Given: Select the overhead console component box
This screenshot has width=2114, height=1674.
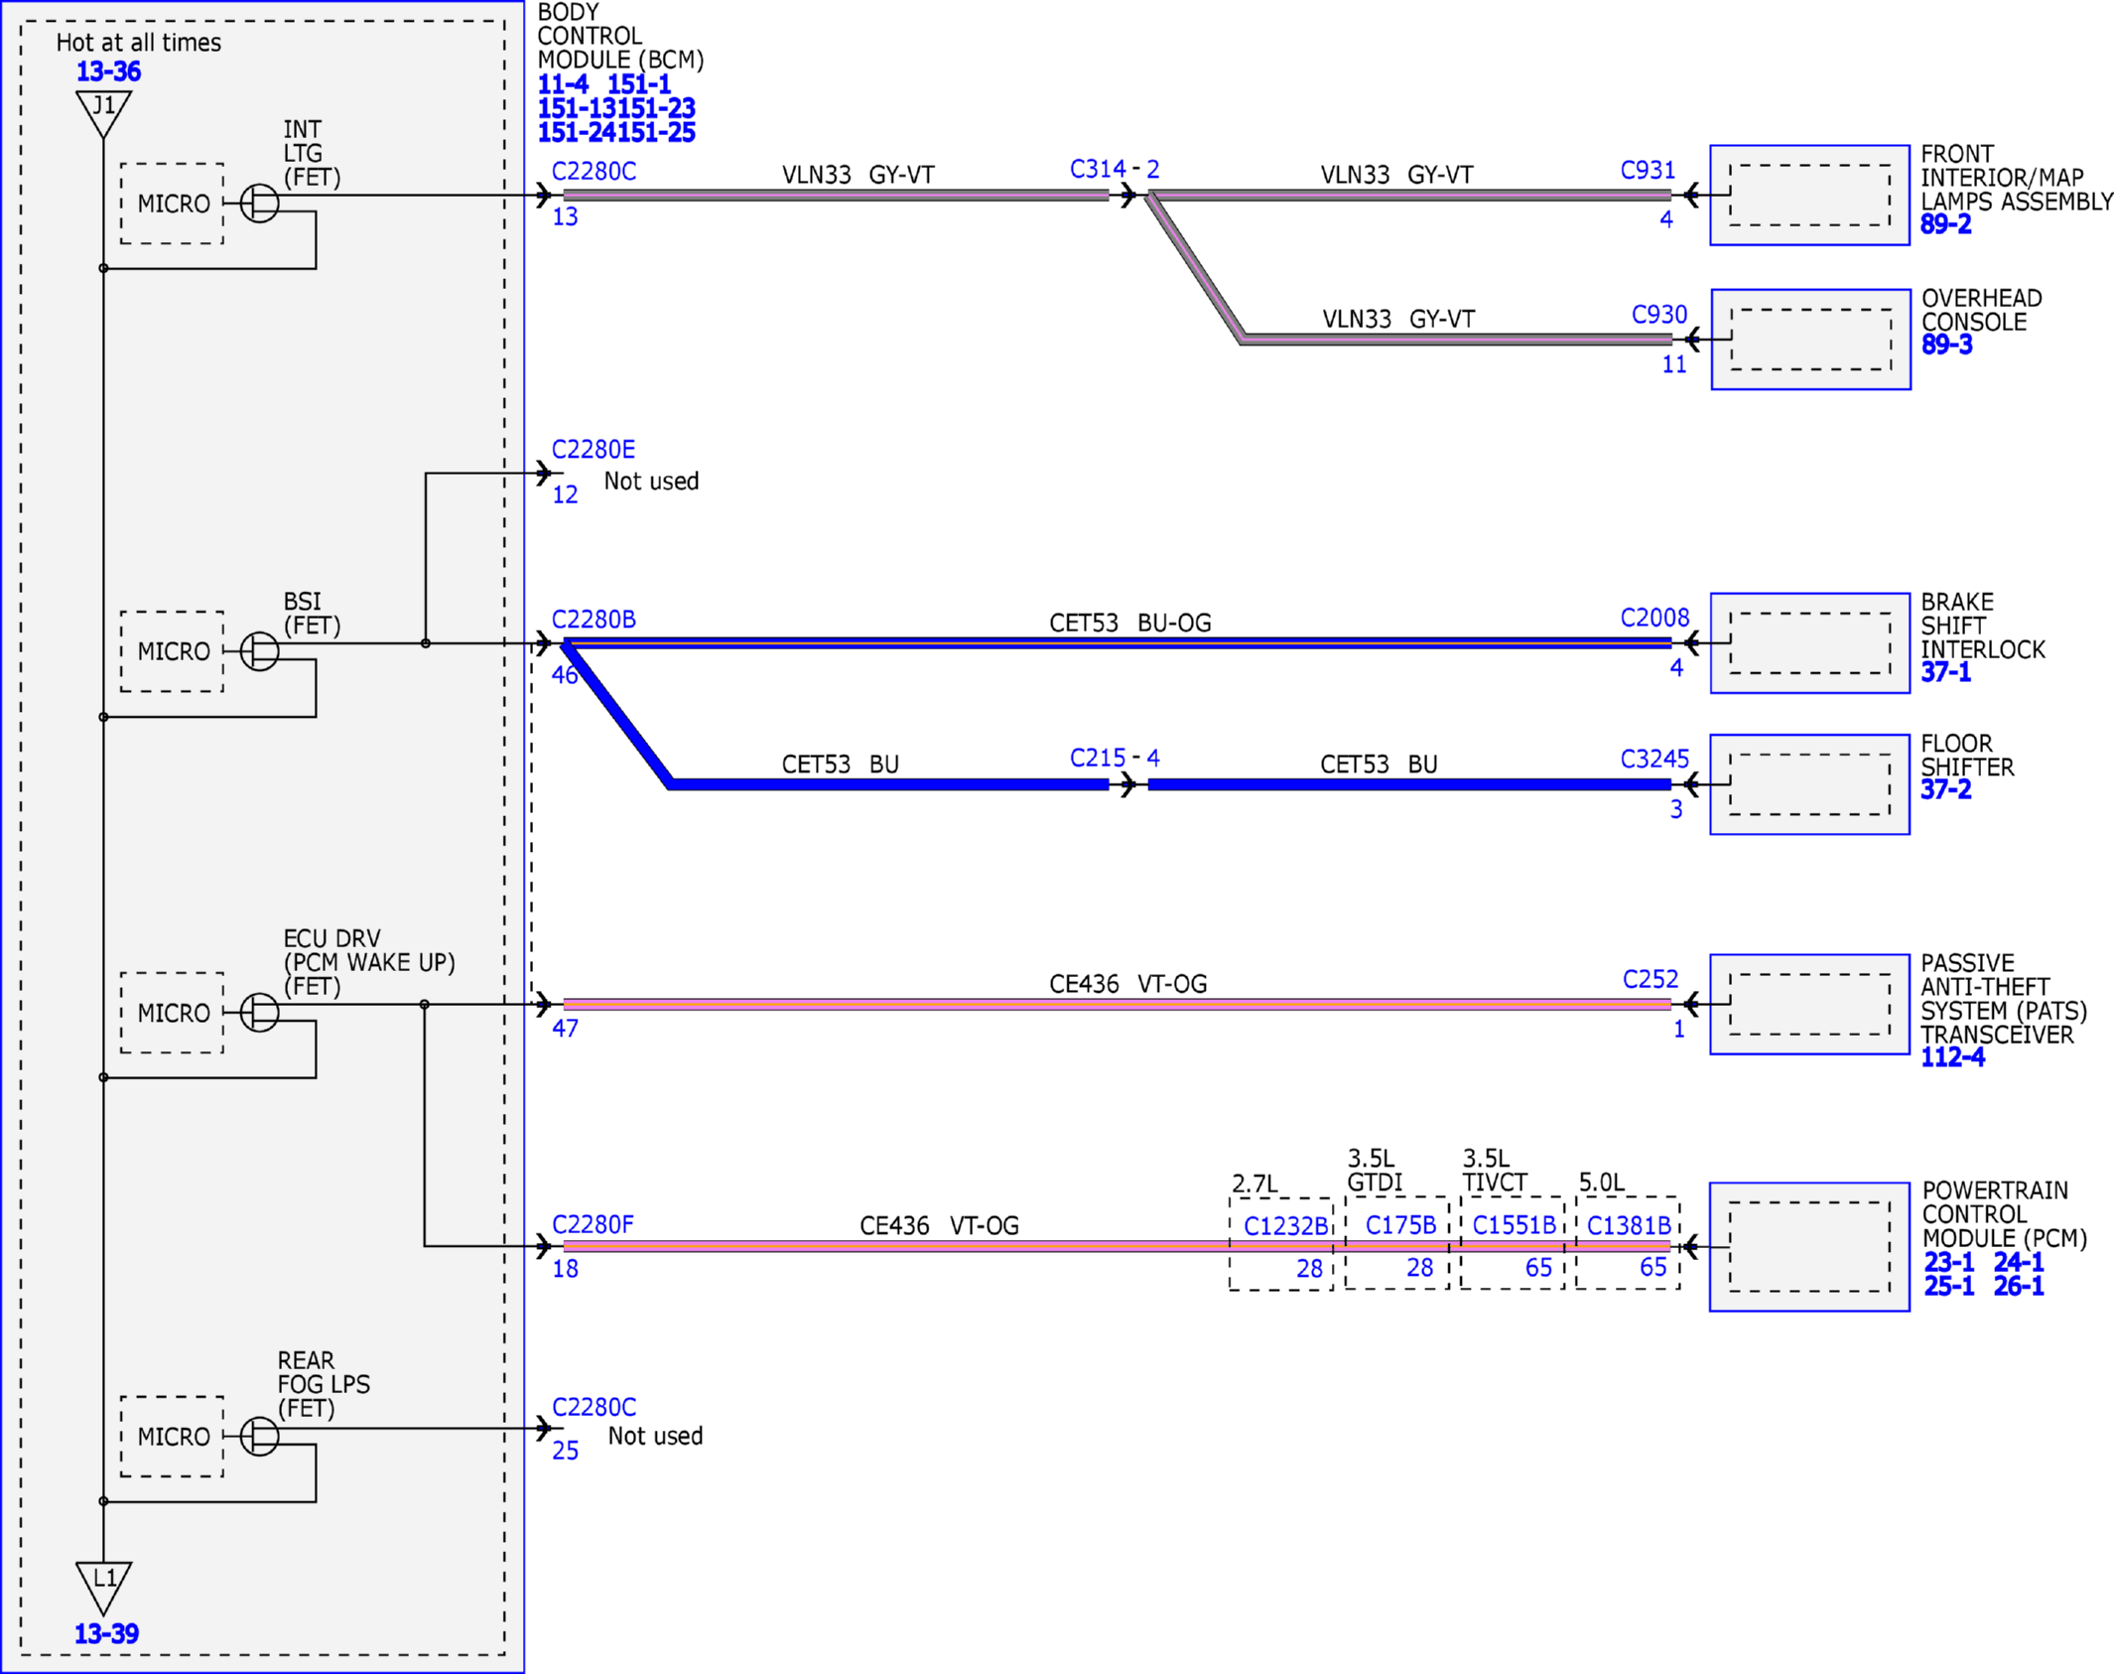Looking at the screenshot, I should pyautogui.click(x=1810, y=340).
